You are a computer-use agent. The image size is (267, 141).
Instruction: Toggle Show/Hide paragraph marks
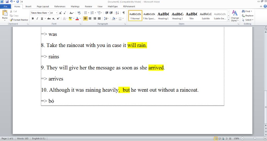(x=124, y=13)
